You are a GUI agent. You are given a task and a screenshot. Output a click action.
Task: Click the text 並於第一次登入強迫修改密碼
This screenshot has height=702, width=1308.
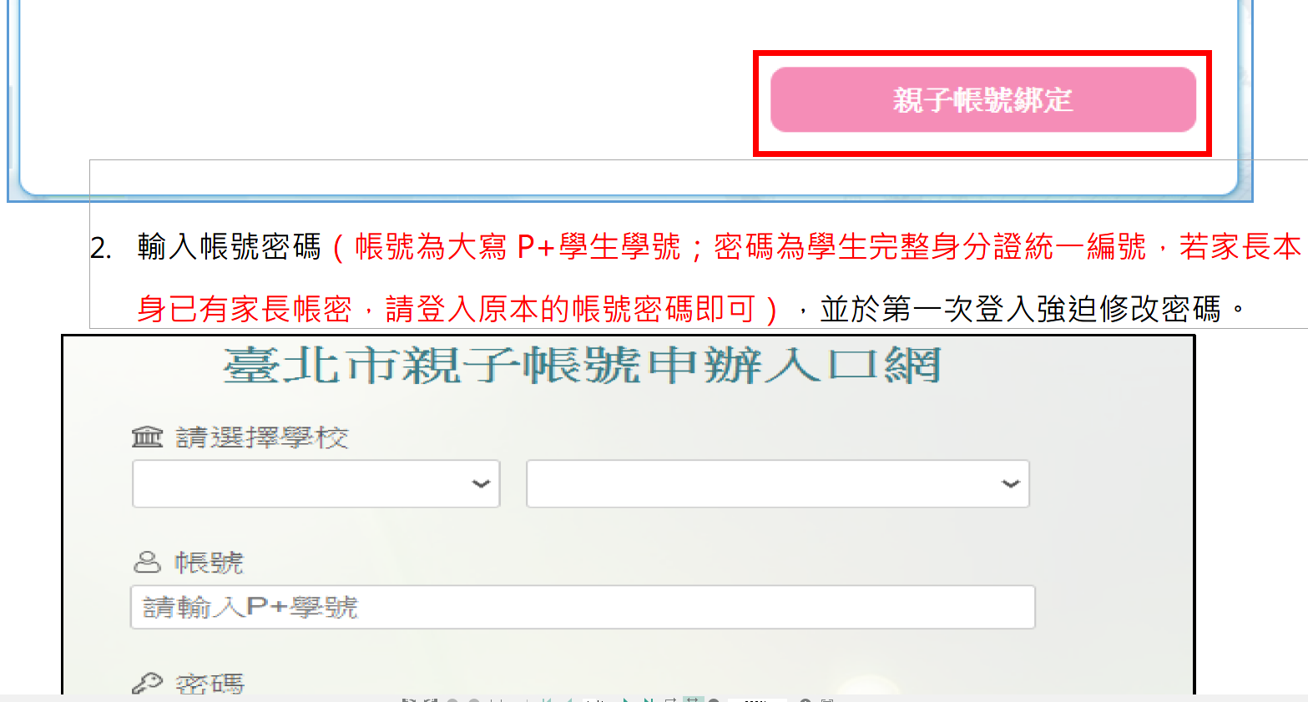(x=1021, y=309)
